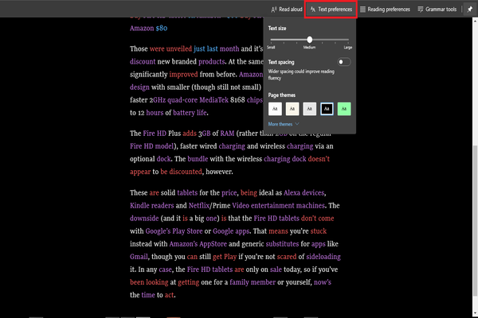The height and width of the screenshot is (318, 478).
Task: Click the 'Large' label under Text size
Action: point(348,48)
